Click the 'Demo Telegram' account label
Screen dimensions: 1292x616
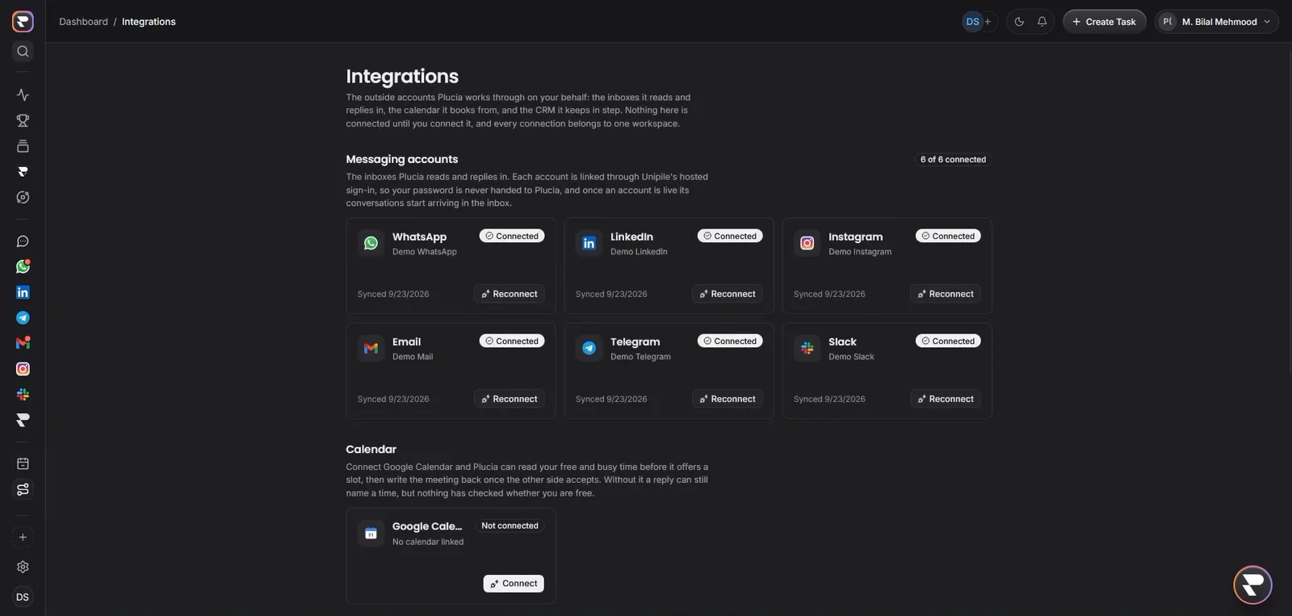click(x=640, y=357)
